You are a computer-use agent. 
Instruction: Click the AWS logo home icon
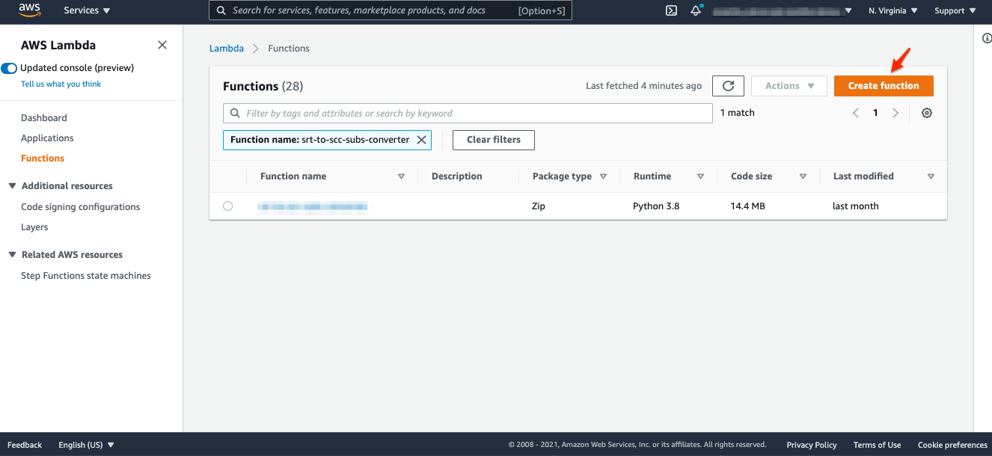point(30,10)
